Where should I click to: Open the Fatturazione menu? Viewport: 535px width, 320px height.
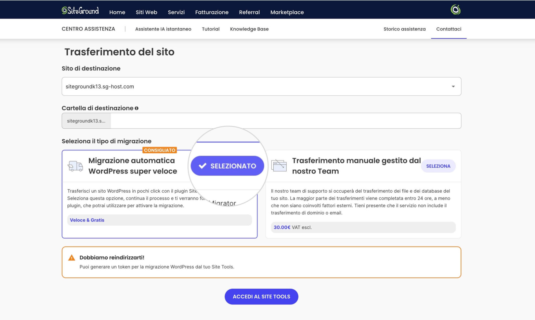pyautogui.click(x=212, y=12)
